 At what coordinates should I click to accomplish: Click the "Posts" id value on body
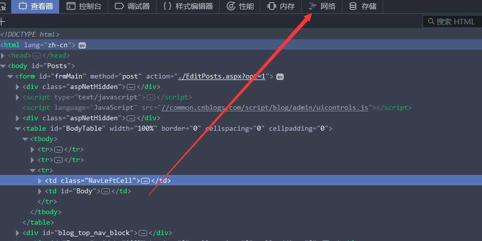(58, 66)
